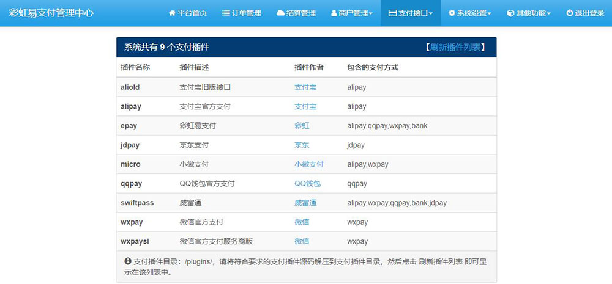Open the 支付宝 author link in the alipay row
This screenshot has width=612, height=284.
[x=305, y=106]
